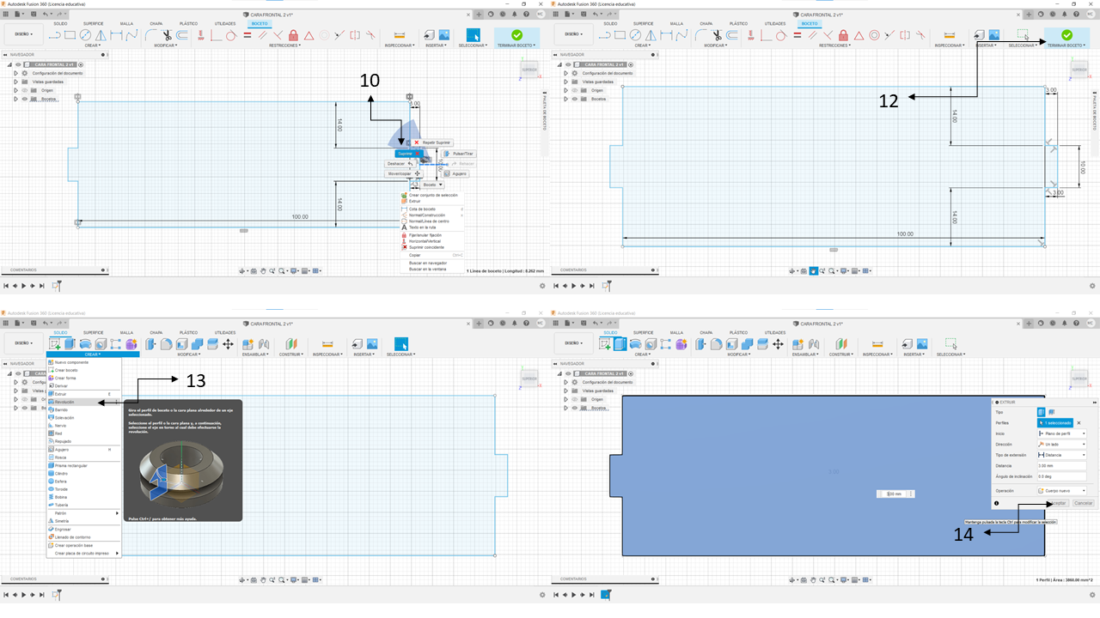Open timeline settings gear in Extruir dialog window
Image resolution: width=1100 pixels, height=618 pixels.
pos(1091,594)
